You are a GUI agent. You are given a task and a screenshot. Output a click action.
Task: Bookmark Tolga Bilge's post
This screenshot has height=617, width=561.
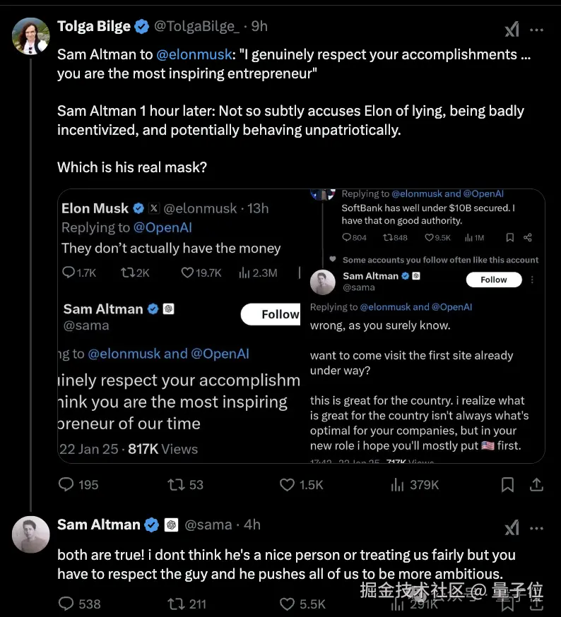pyautogui.click(x=507, y=484)
